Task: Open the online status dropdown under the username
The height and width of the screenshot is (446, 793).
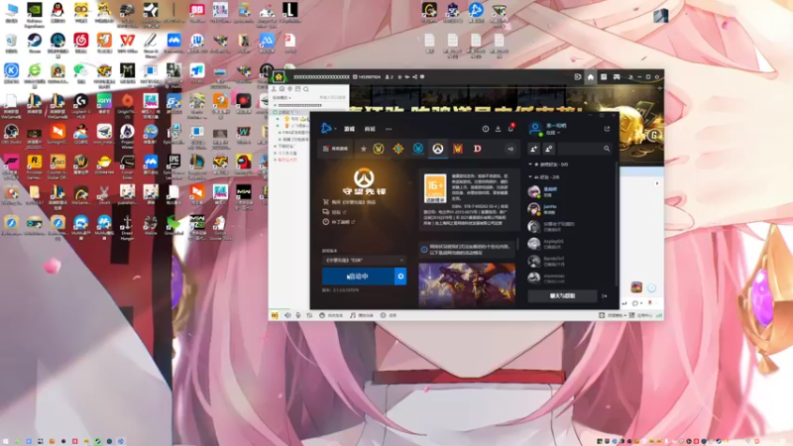Action: point(553,133)
